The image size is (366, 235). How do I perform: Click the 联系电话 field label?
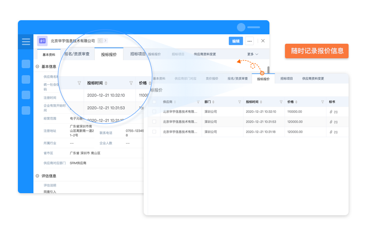click(106, 133)
